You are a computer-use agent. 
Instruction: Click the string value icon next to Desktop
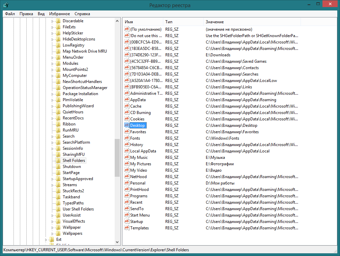[x=126, y=125]
